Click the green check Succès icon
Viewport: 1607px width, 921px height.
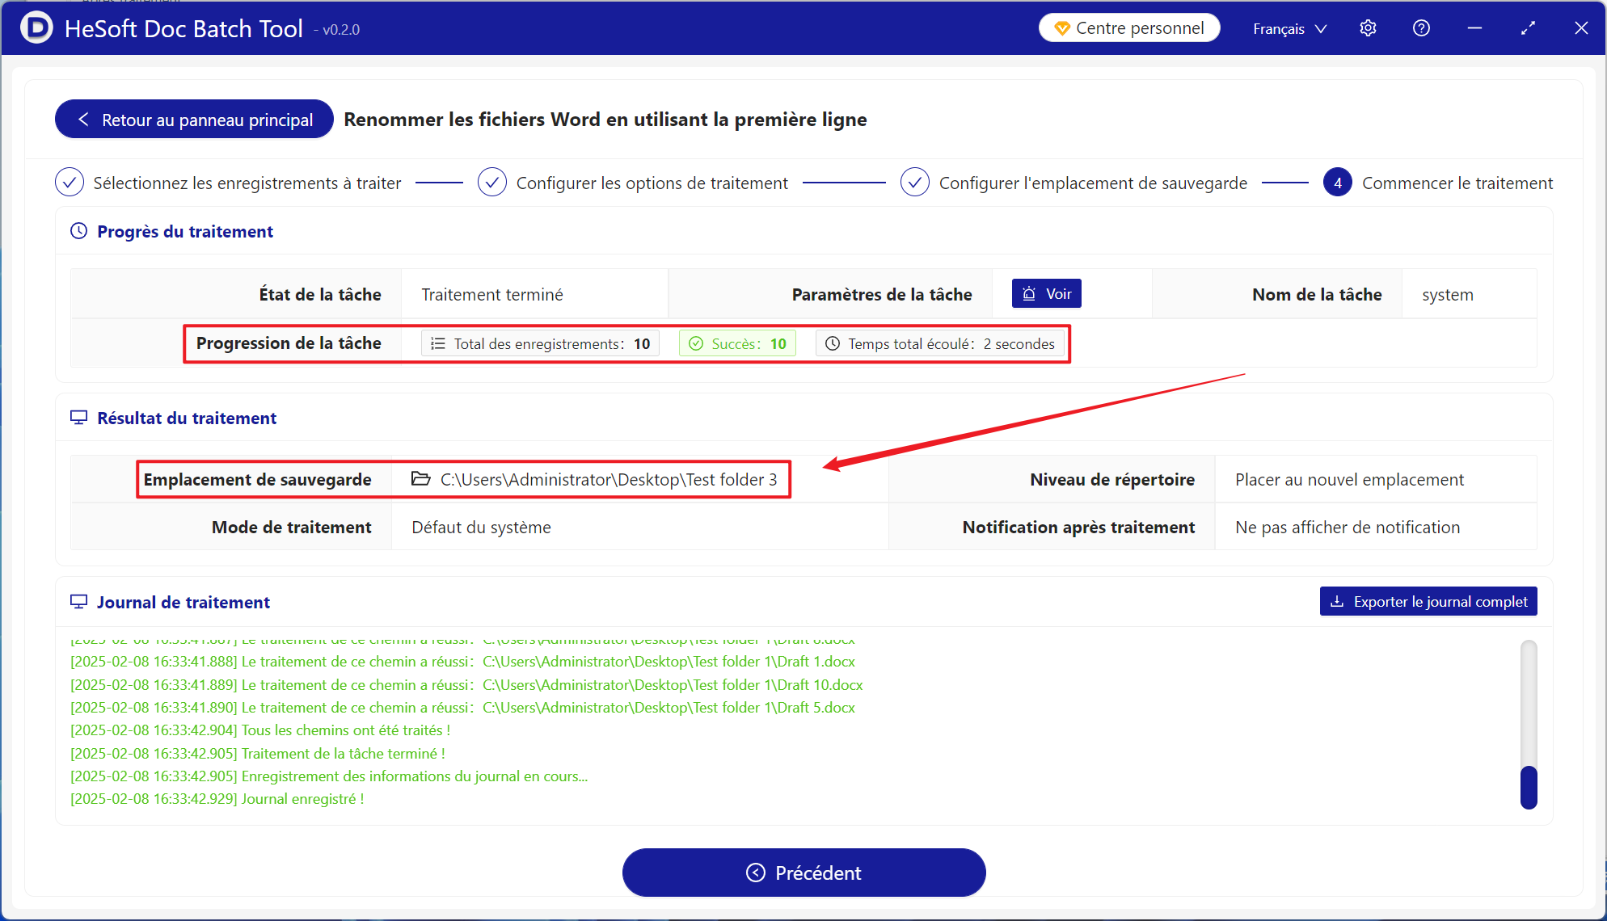click(696, 343)
